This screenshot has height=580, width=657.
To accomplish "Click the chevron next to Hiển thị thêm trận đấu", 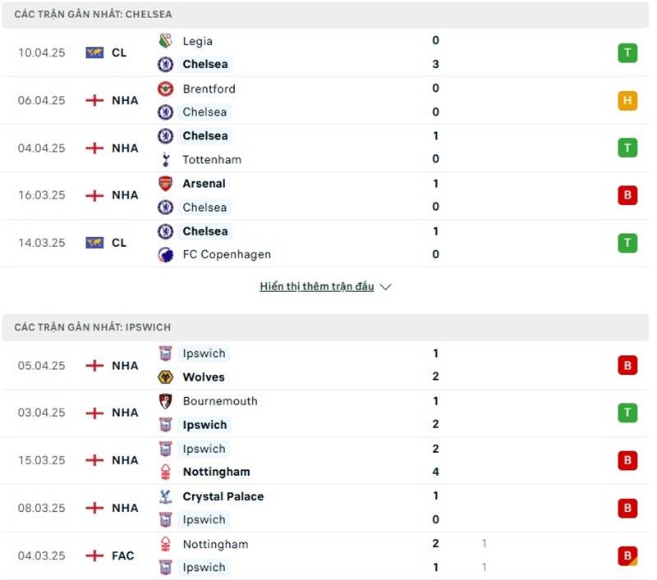I will 386,287.
